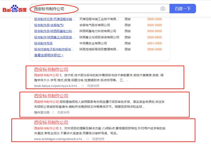Select snippet text 对本项目的理解及解决方案
211x145 pixels.
tap(83, 128)
